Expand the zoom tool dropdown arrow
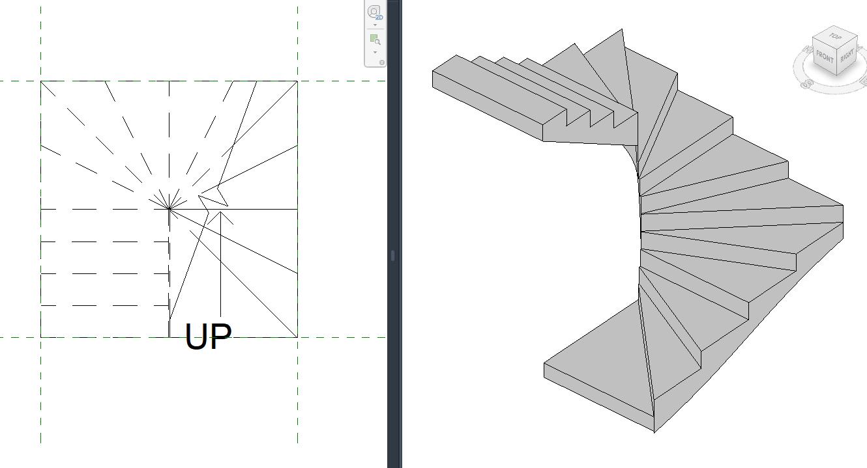Screen dimensions: 867x468 376,52
